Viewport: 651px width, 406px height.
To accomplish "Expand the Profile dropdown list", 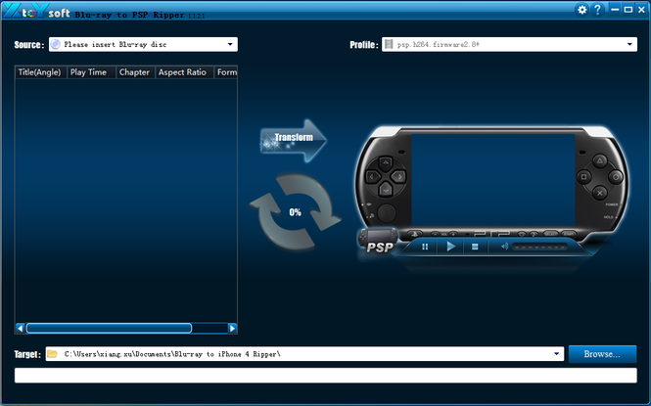I will point(629,44).
